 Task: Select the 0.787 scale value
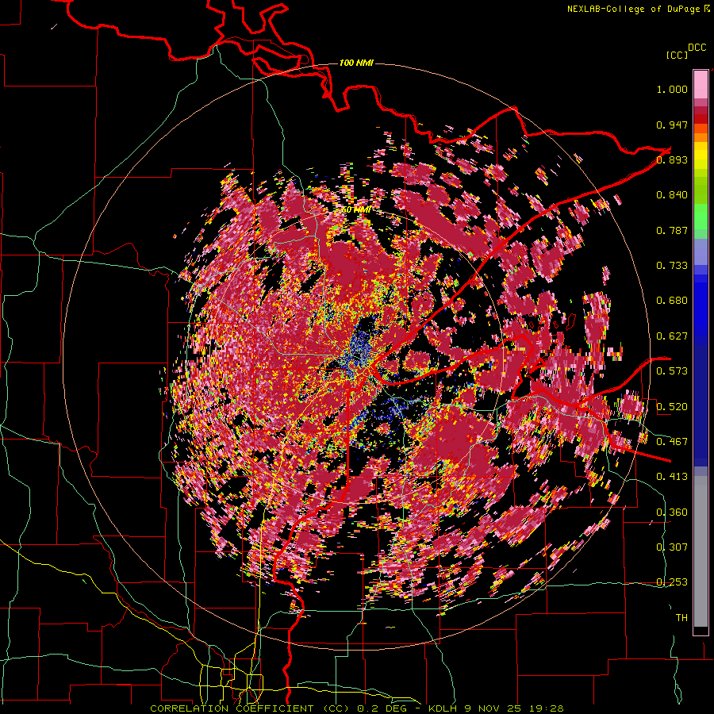(672, 230)
